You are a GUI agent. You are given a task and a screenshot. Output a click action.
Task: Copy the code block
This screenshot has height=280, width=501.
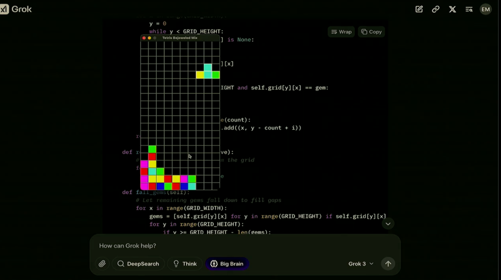pyautogui.click(x=371, y=32)
